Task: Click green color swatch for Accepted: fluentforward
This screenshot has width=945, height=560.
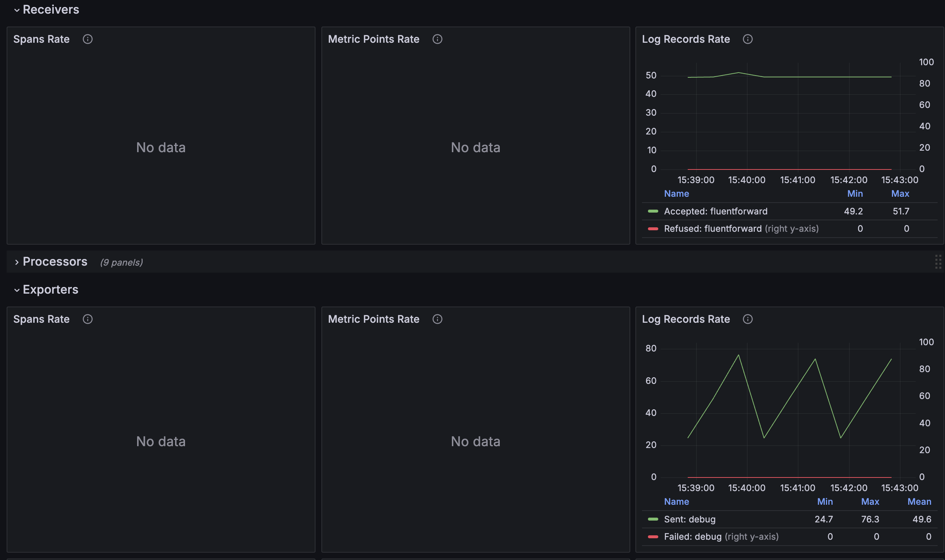Action: pos(653,211)
